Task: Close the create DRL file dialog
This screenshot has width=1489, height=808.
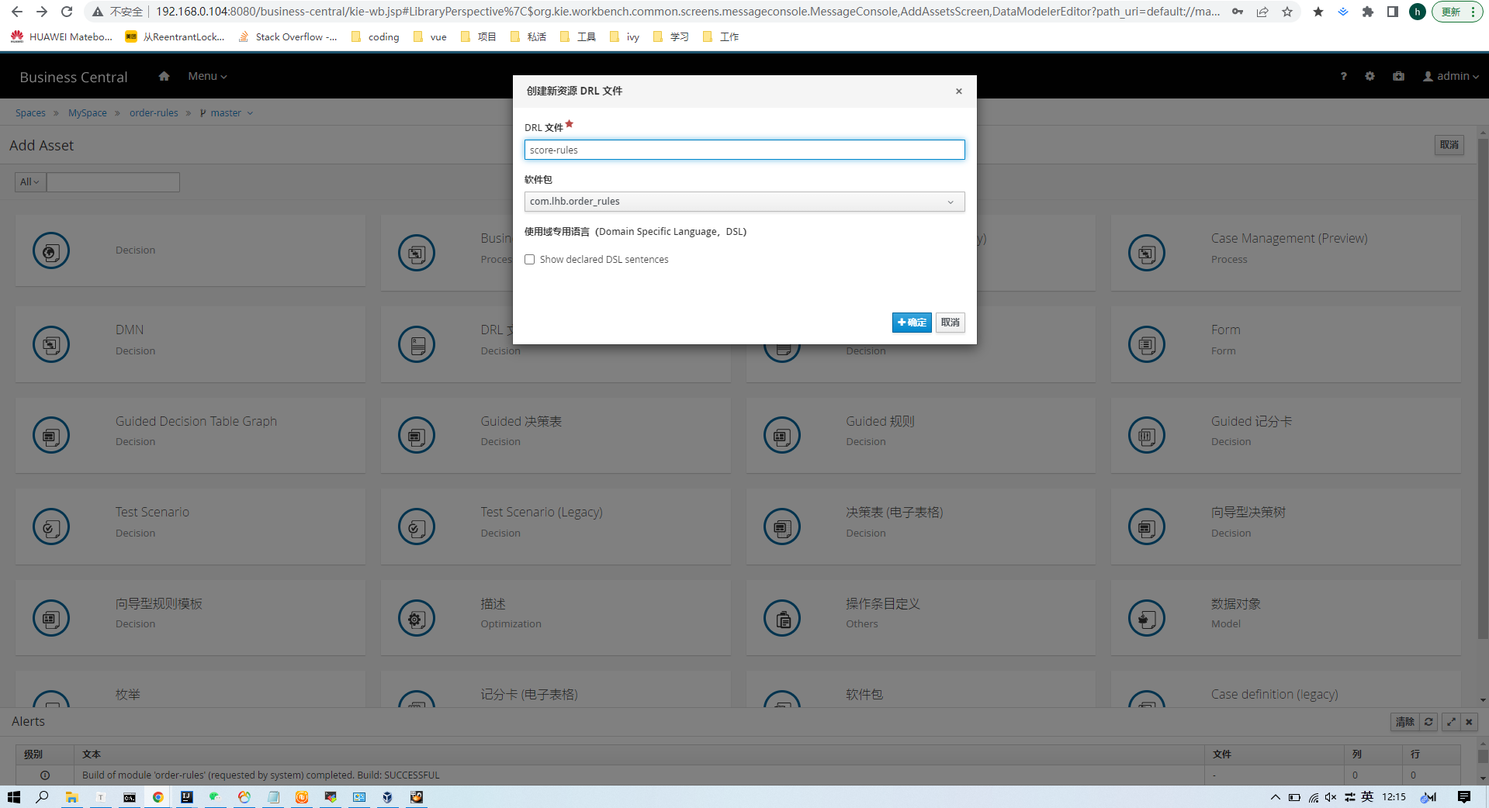Action: click(959, 92)
